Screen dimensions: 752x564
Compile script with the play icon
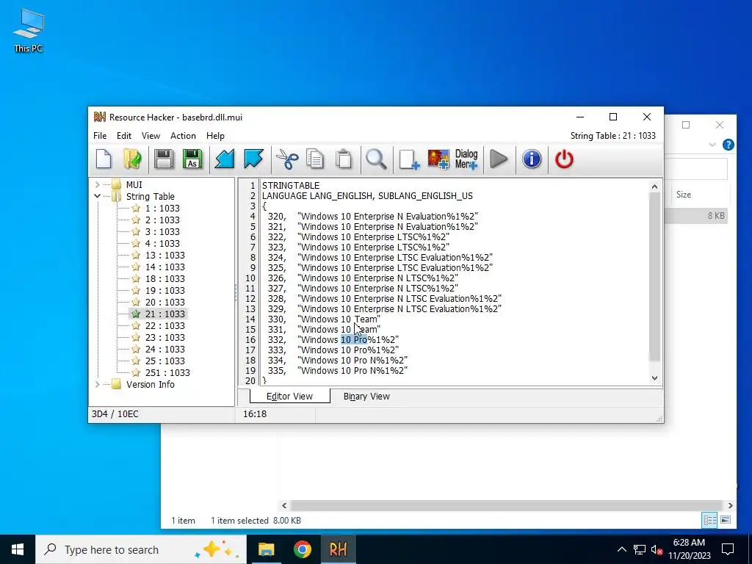click(499, 159)
